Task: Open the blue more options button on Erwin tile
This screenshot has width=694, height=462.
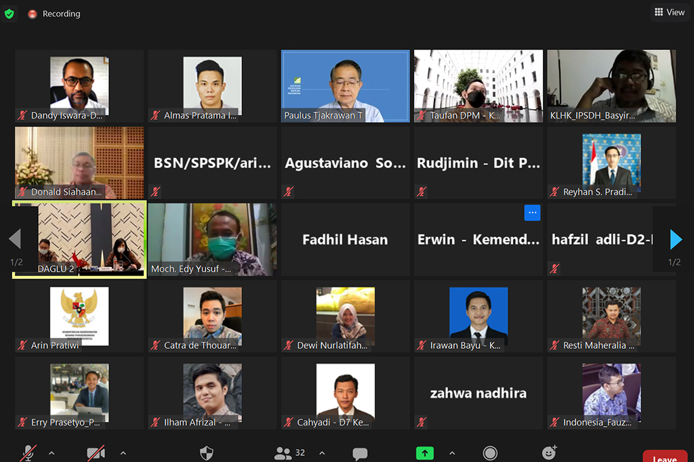Action: coord(532,213)
